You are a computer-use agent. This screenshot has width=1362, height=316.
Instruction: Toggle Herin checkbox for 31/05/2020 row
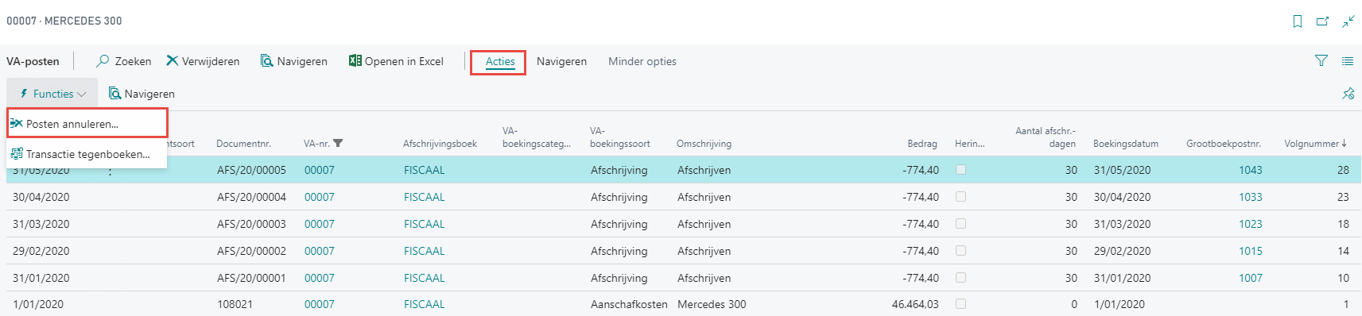(x=960, y=170)
